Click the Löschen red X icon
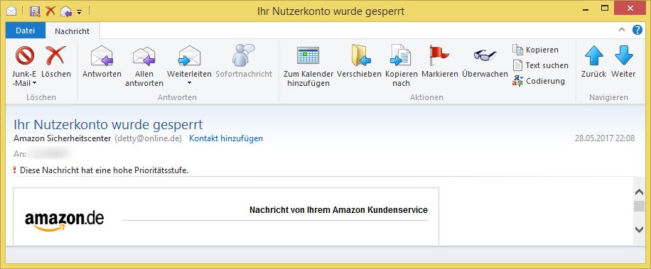The image size is (651, 269). (55, 55)
